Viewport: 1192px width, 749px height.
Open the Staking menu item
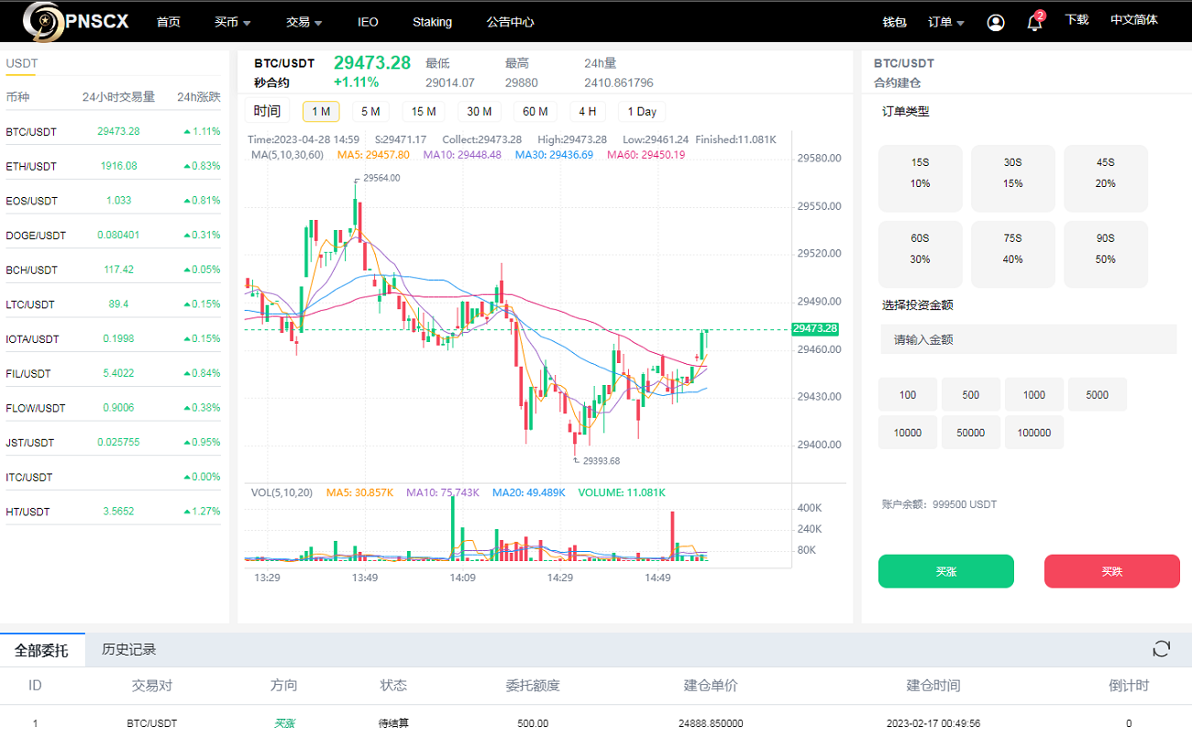[432, 21]
